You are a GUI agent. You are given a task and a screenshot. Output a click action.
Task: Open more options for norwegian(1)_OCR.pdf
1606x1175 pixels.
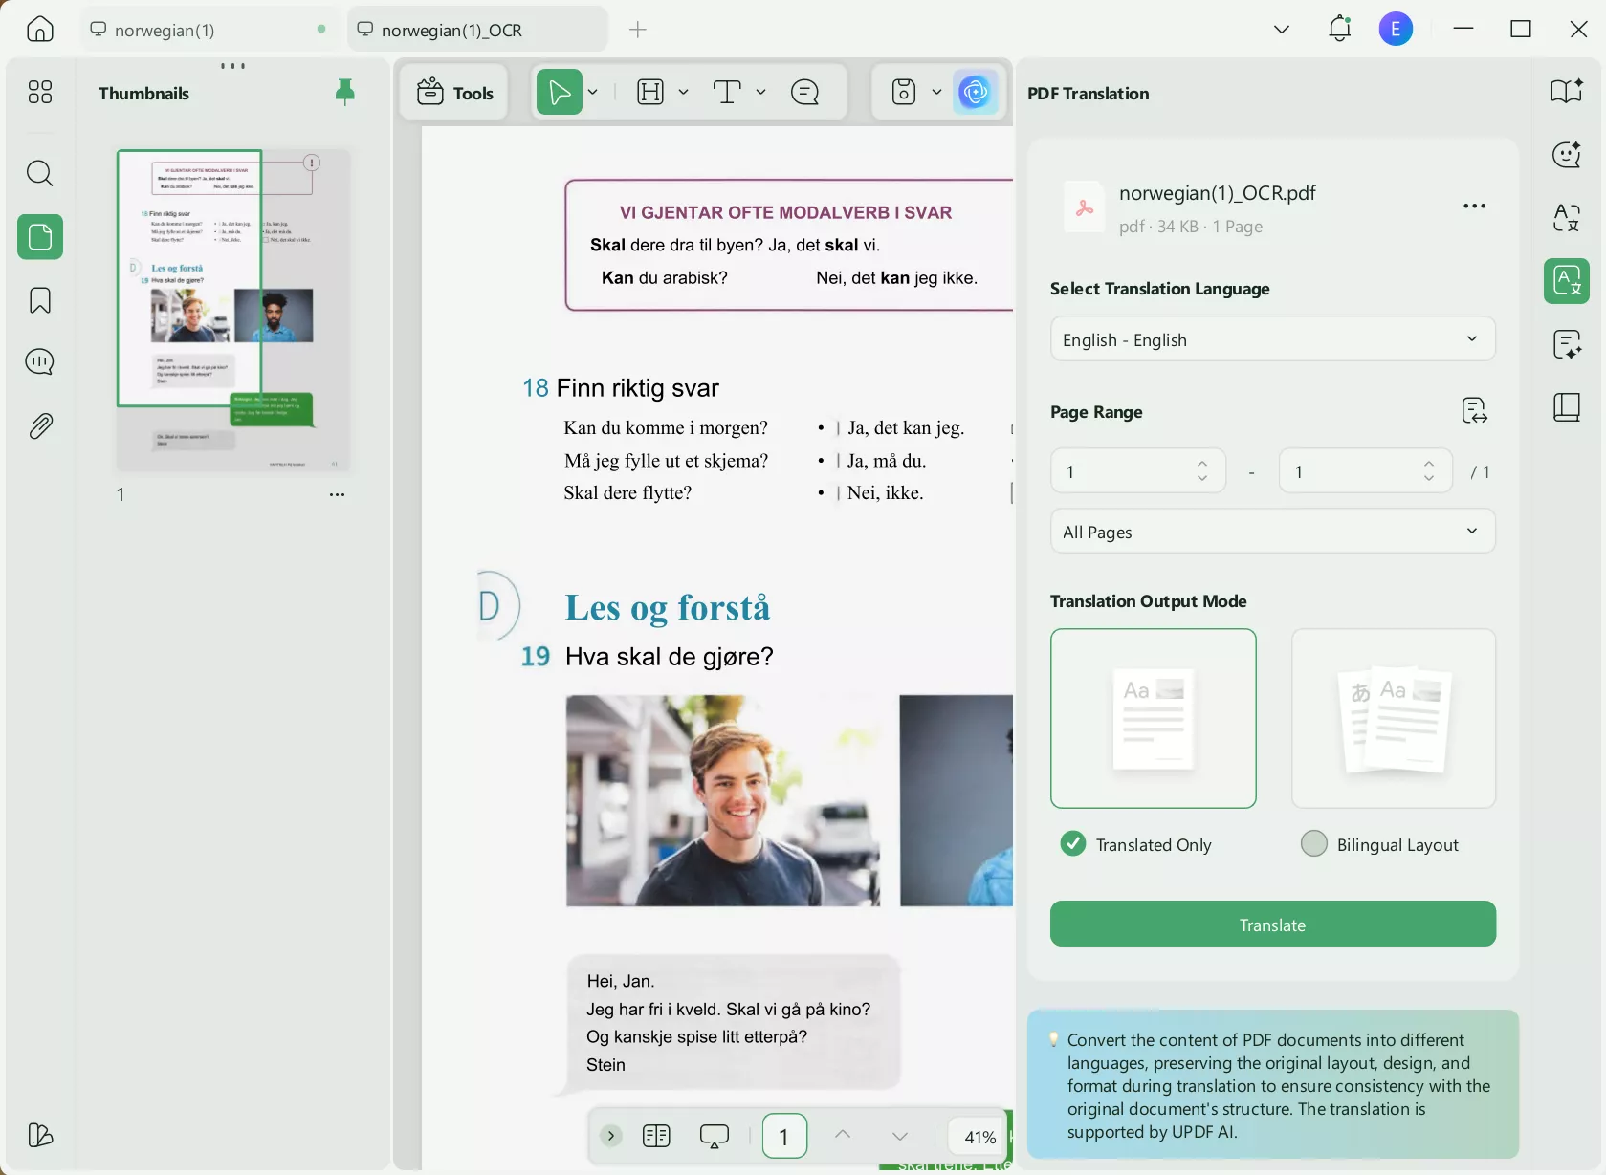point(1474,206)
